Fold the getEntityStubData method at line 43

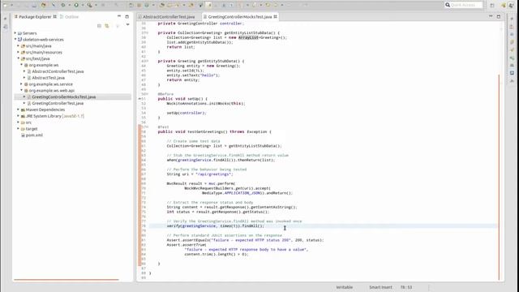(x=148, y=62)
